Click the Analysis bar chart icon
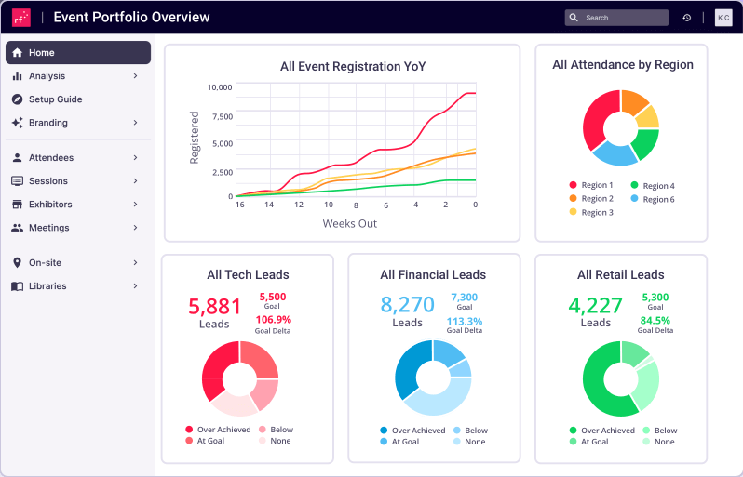This screenshot has height=477, width=743. coord(18,76)
